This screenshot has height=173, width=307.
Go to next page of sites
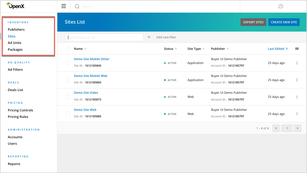[x=298, y=128]
